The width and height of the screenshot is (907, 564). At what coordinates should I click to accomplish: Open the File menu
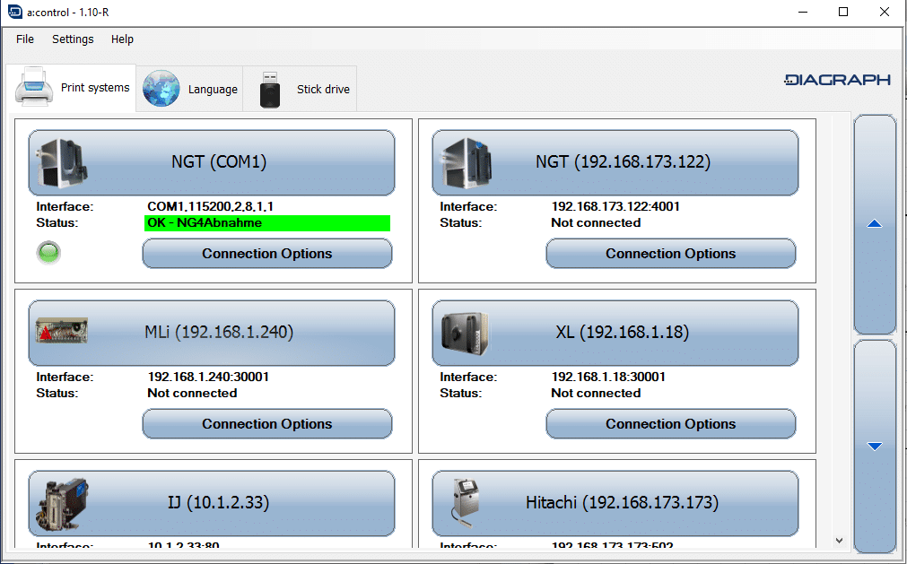pyautogui.click(x=25, y=39)
